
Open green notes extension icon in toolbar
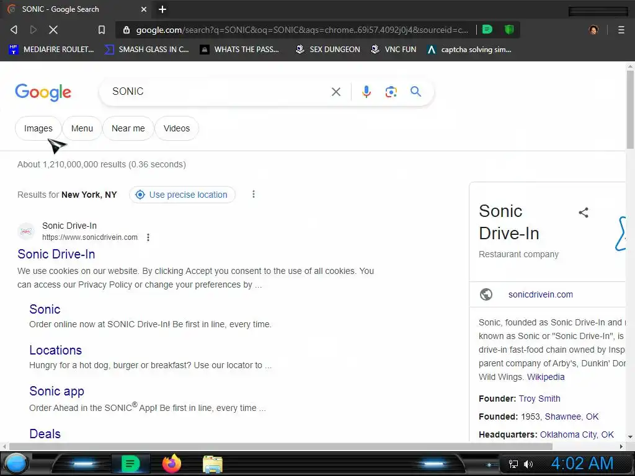(x=487, y=30)
